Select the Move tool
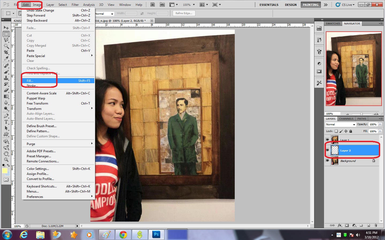 [6, 27]
